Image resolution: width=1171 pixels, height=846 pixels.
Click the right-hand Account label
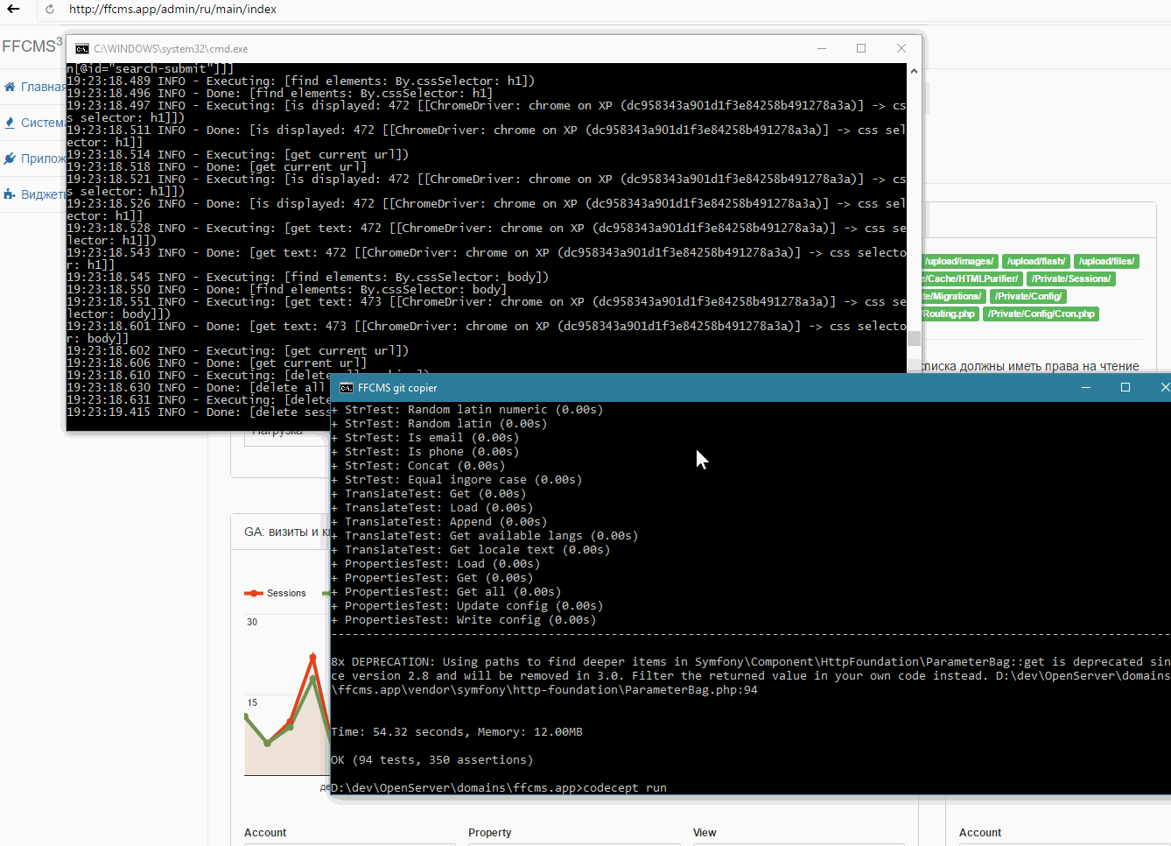pyautogui.click(x=980, y=833)
